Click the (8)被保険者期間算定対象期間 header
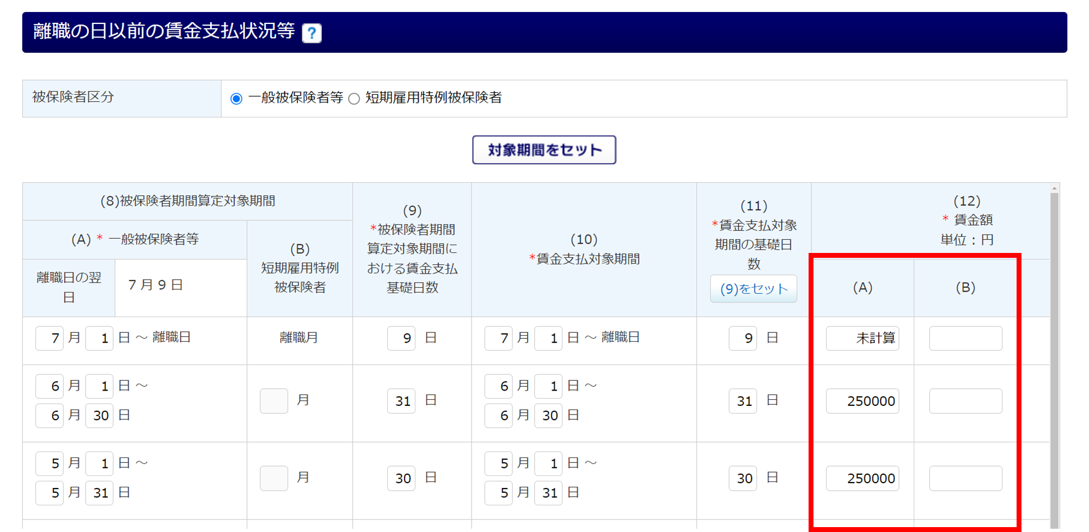Screen dimensions: 1089x532 tap(188, 201)
